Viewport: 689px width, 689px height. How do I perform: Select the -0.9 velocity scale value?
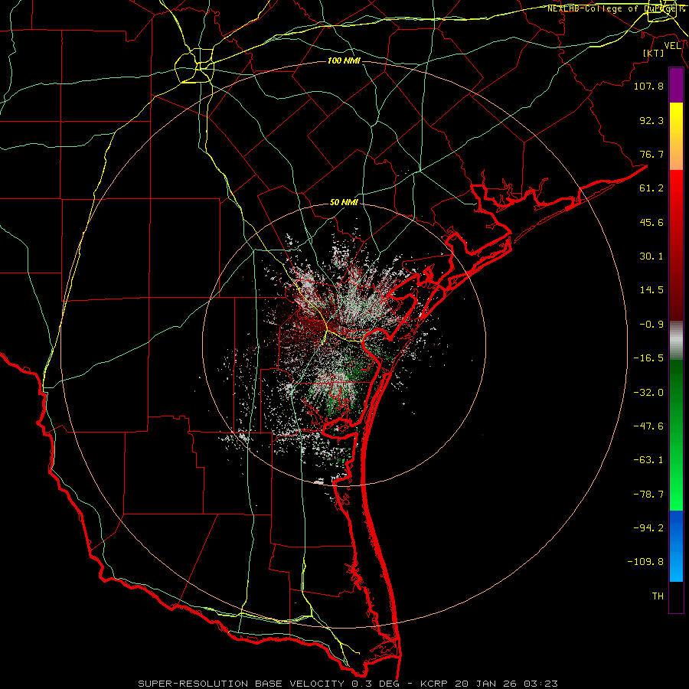pyautogui.click(x=651, y=325)
